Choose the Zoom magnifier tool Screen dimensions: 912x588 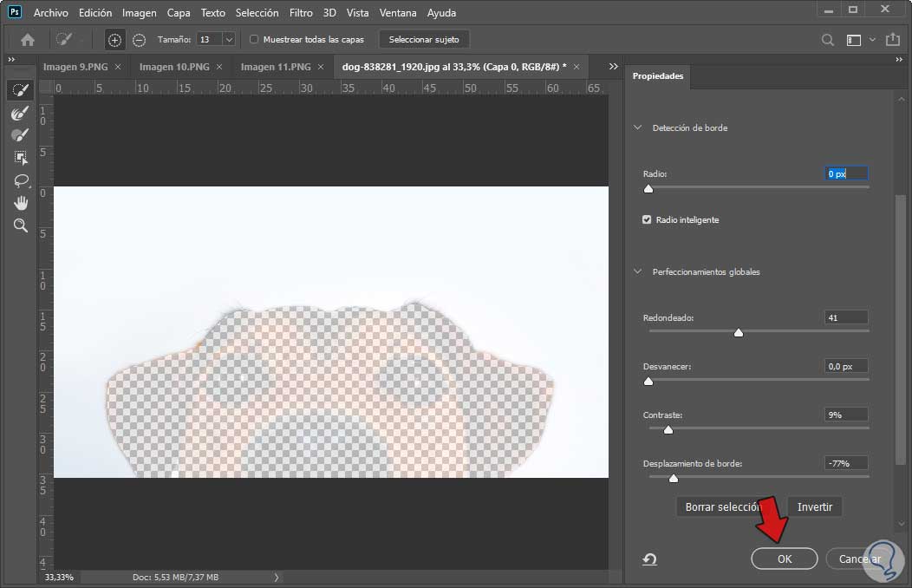(20, 225)
